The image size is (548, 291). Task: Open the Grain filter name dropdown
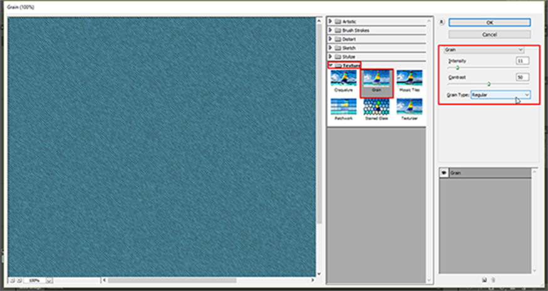[x=483, y=49]
